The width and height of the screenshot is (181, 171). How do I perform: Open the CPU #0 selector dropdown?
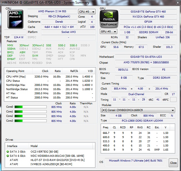[87, 12]
